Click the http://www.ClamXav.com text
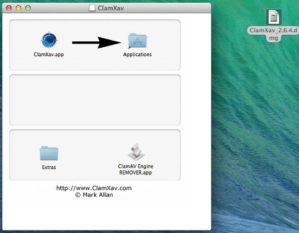This screenshot has height=233, width=299. point(94,188)
